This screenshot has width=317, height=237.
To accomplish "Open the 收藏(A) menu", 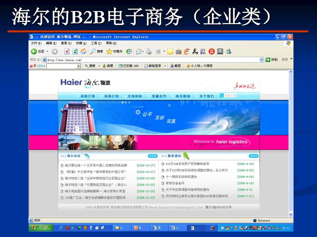I will coord(81,43).
